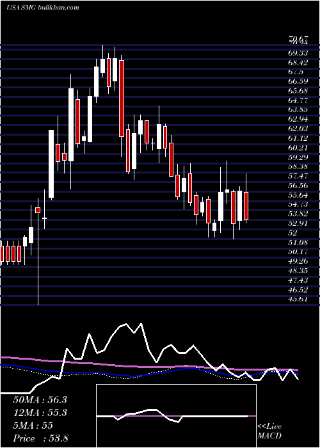This screenshot has height=448, width=320.
Task: Click the tallest red candle near 68
Action: pyautogui.click(x=122, y=99)
